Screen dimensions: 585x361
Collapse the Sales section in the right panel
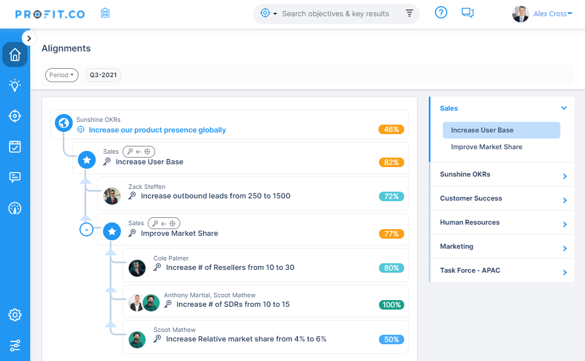click(564, 108)
